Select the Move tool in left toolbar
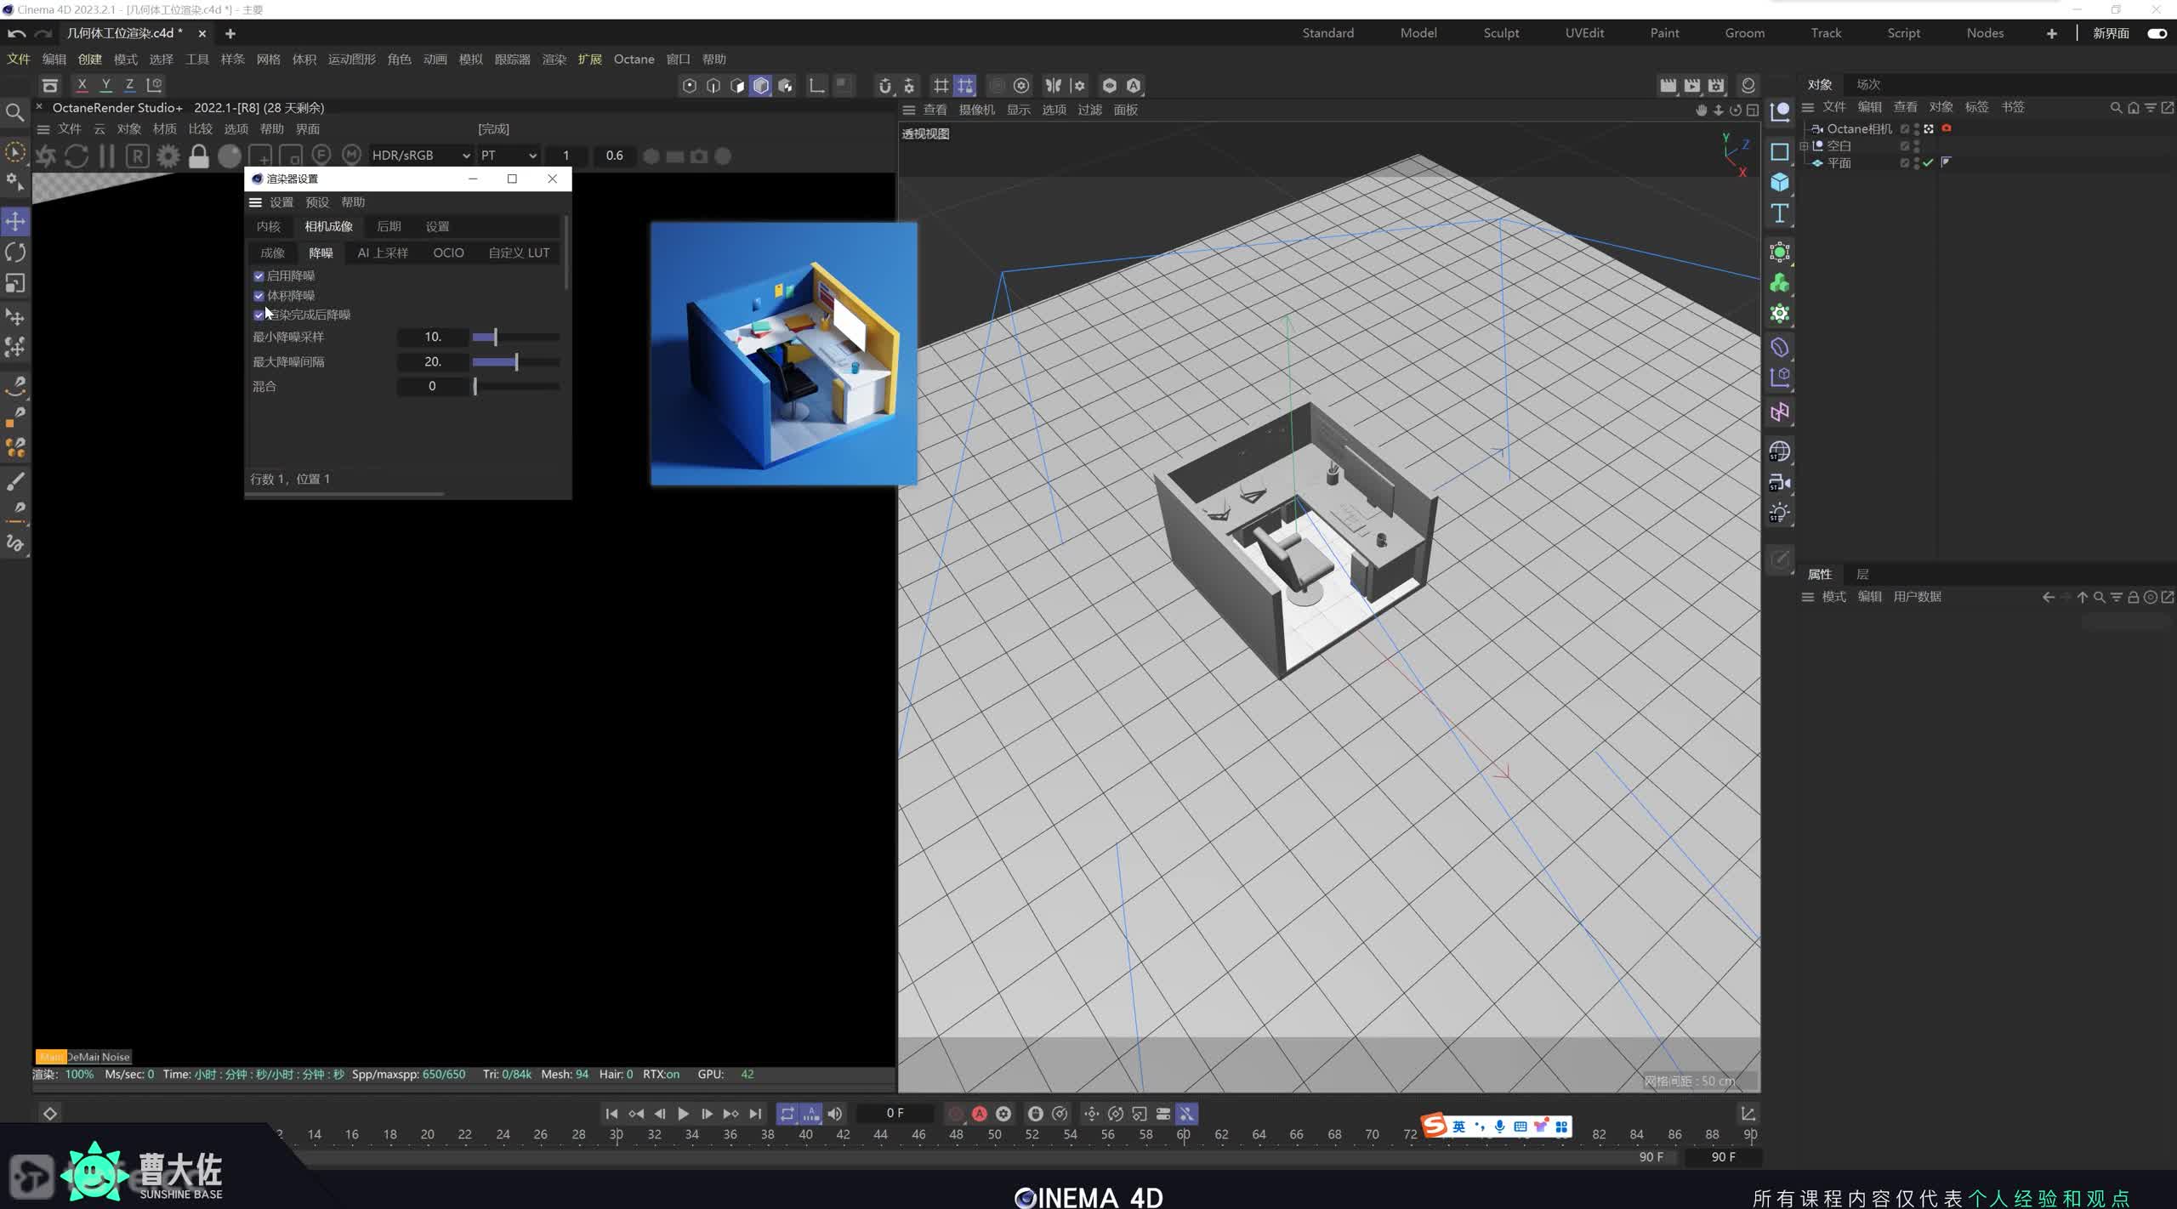2177x1209 pixels. (x=15, y=222)
